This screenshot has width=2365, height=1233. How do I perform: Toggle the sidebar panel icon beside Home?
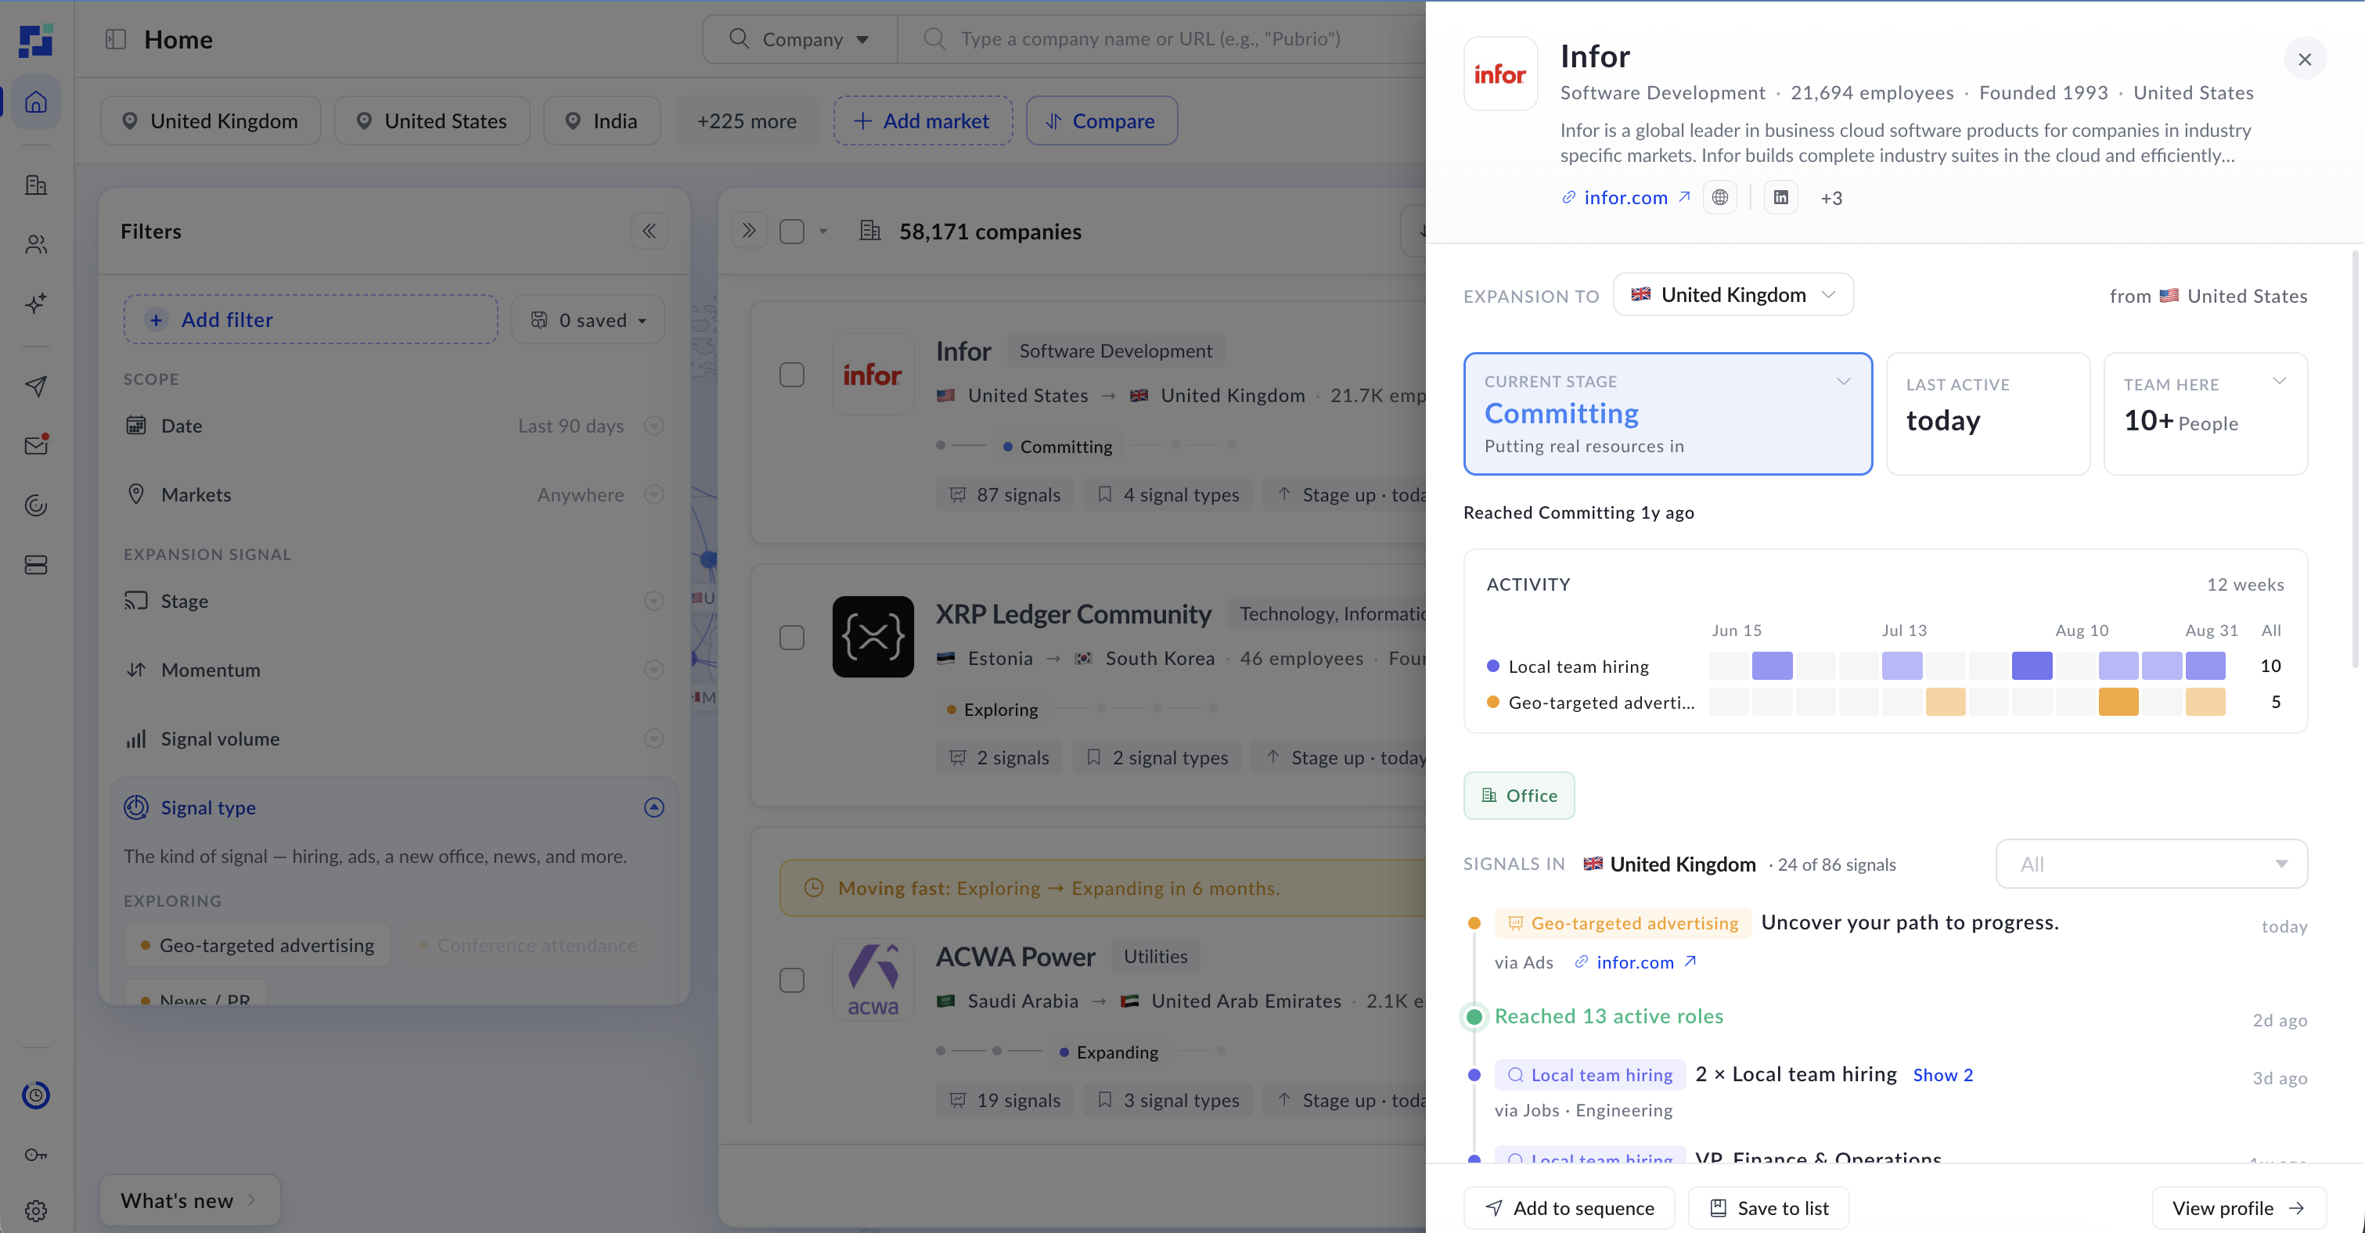tap(116, 39)
